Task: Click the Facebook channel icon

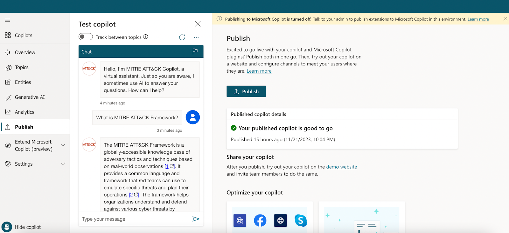Action: coord(260,221)
